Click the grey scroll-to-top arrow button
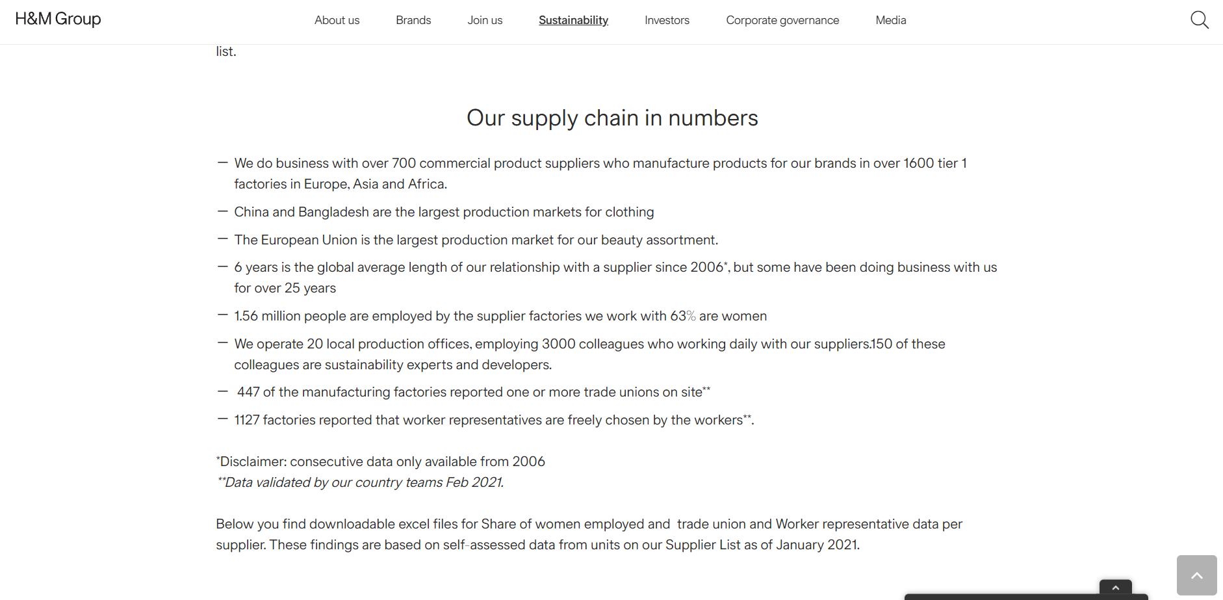1223x600 pixels. pyautogui.click(x=1196, y=575)
